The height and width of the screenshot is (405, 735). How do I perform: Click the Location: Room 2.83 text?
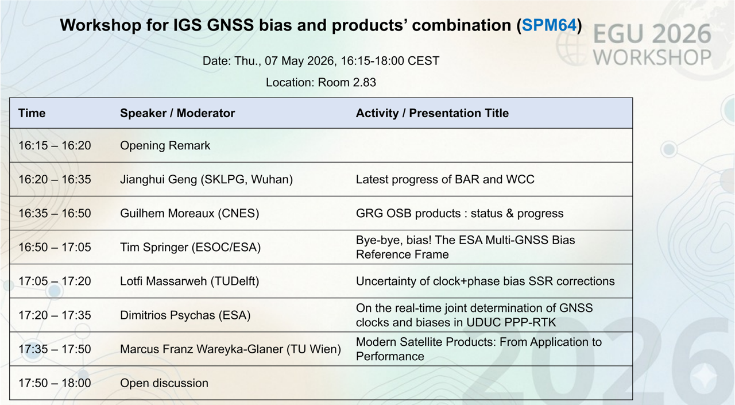(320, 82)
